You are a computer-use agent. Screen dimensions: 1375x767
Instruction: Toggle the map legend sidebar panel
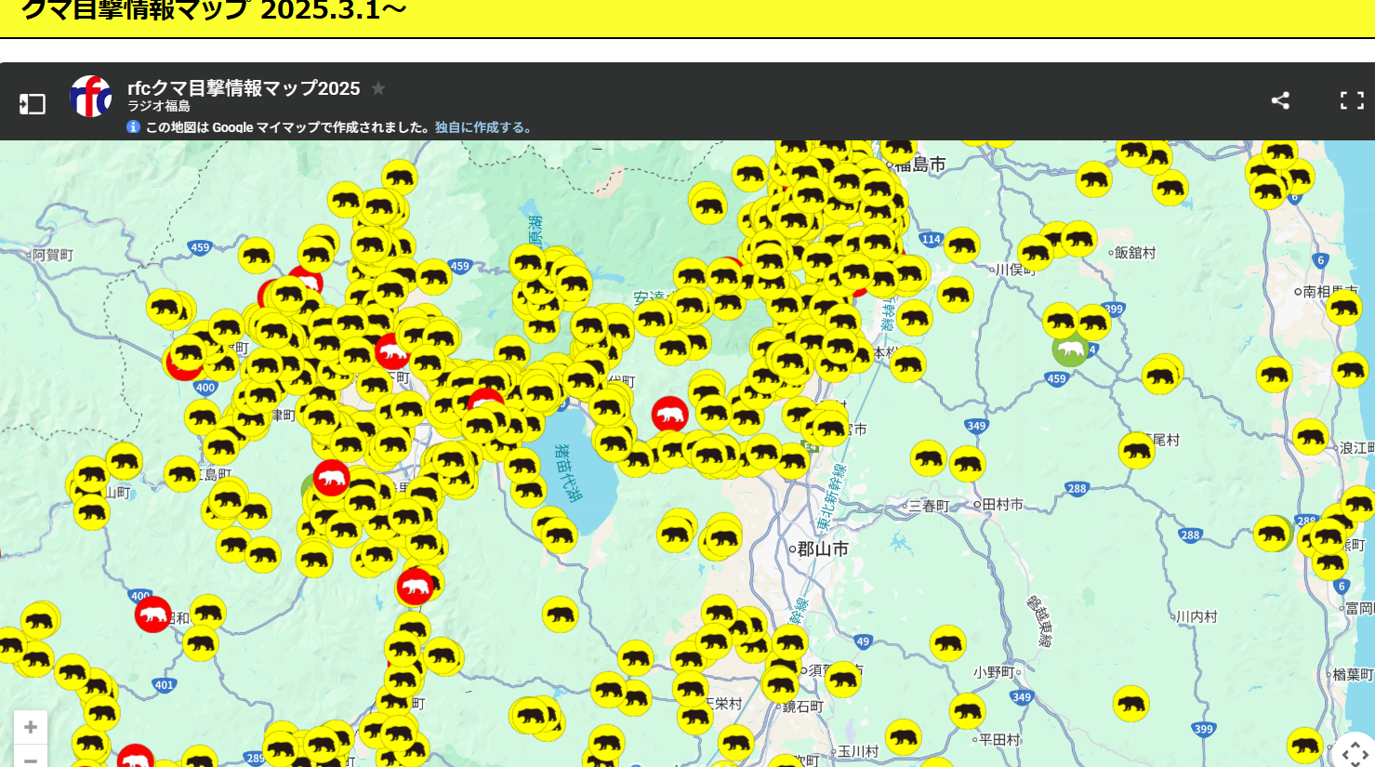(33, 103)
